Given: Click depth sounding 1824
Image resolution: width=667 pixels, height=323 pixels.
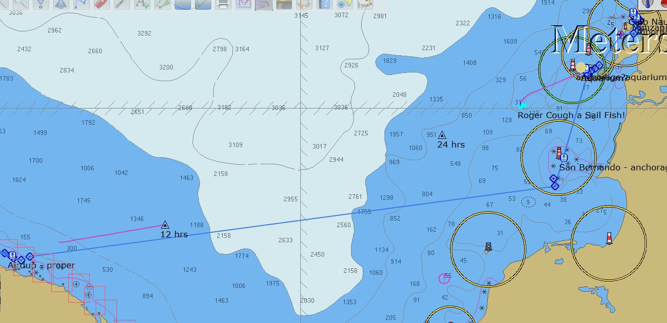Looking at the screenshot, I should pyautogui.click(x=19, y=180).
